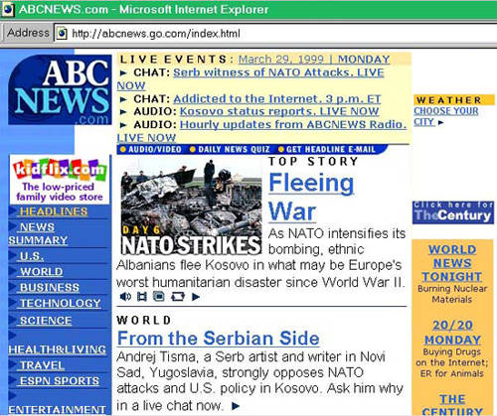
Task: Open THE CENTURY link in the orange panel
Action: click(x=452, y=405)
